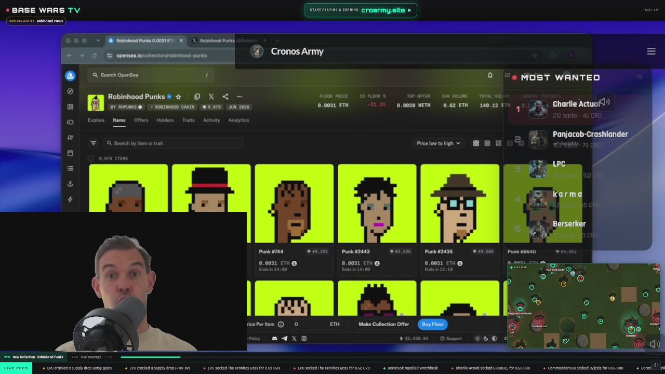This screenshot has width=665, height=374.
Task: Click the Price Per Item info icon
Action: (x=281, y=324)
